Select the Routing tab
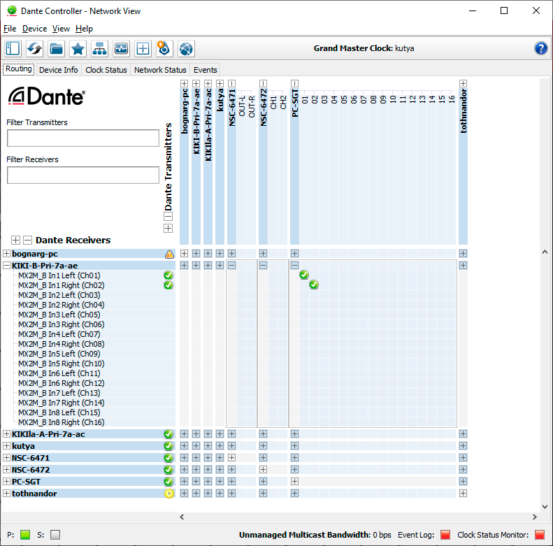This screenshot has height=546, width=553. click(x=19, y=69)
